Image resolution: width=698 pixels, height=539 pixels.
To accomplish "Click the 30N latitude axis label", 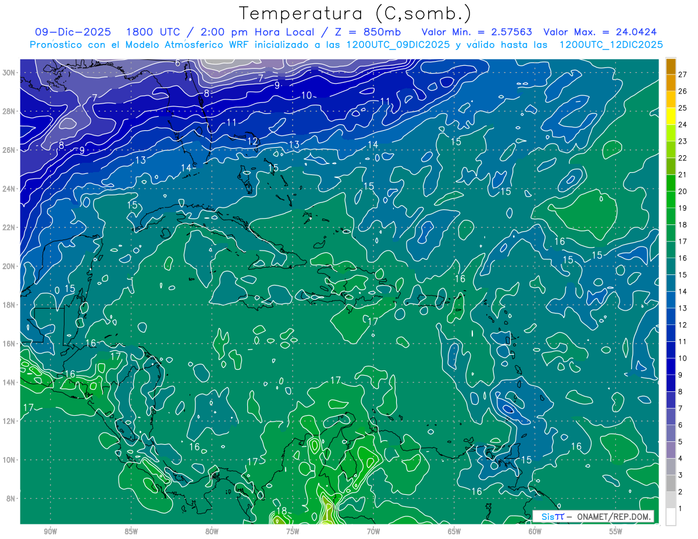I will point(9,73).
